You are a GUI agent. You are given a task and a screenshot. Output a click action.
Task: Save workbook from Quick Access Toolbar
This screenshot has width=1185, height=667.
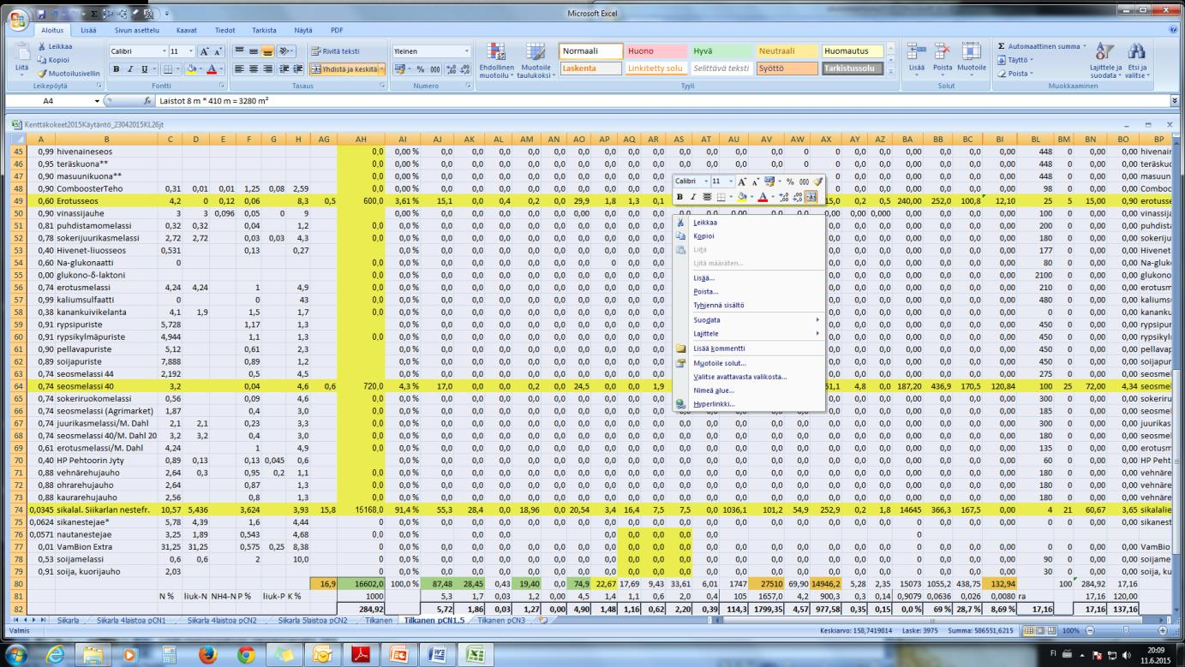[41, 14]
